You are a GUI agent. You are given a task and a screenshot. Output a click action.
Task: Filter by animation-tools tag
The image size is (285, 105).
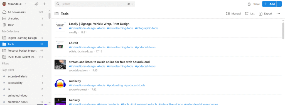(24, 102)
